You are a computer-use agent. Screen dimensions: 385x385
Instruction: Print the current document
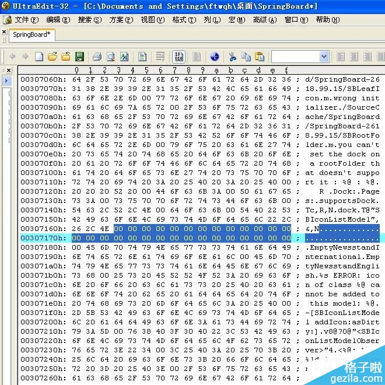coord(97,57)
